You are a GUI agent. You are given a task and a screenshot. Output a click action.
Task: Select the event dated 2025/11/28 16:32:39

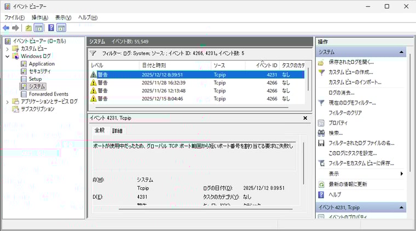pos(197,83)
